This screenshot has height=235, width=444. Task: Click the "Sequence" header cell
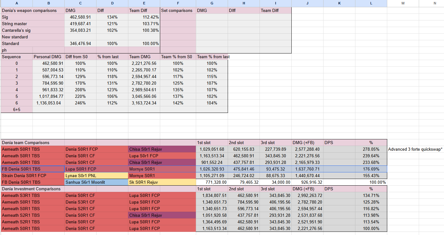(x=17, y=57)
